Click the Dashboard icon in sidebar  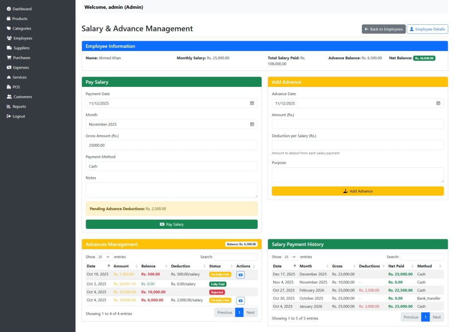click(x=9, y=9)
